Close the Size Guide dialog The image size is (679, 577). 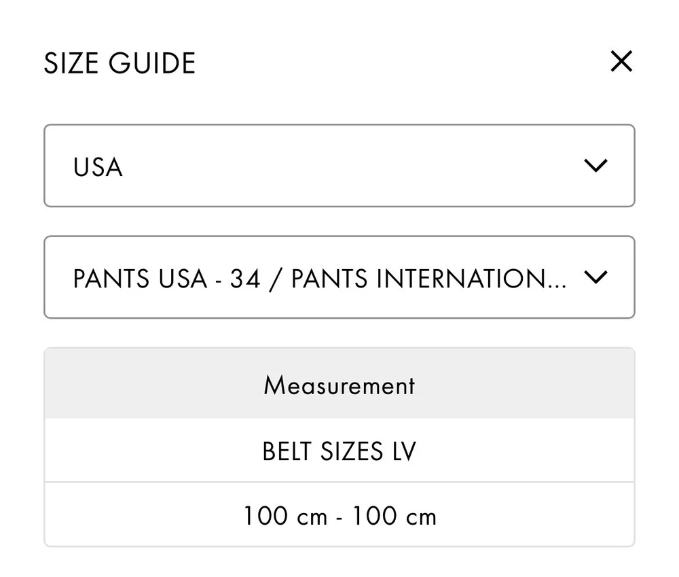(621, 62)
